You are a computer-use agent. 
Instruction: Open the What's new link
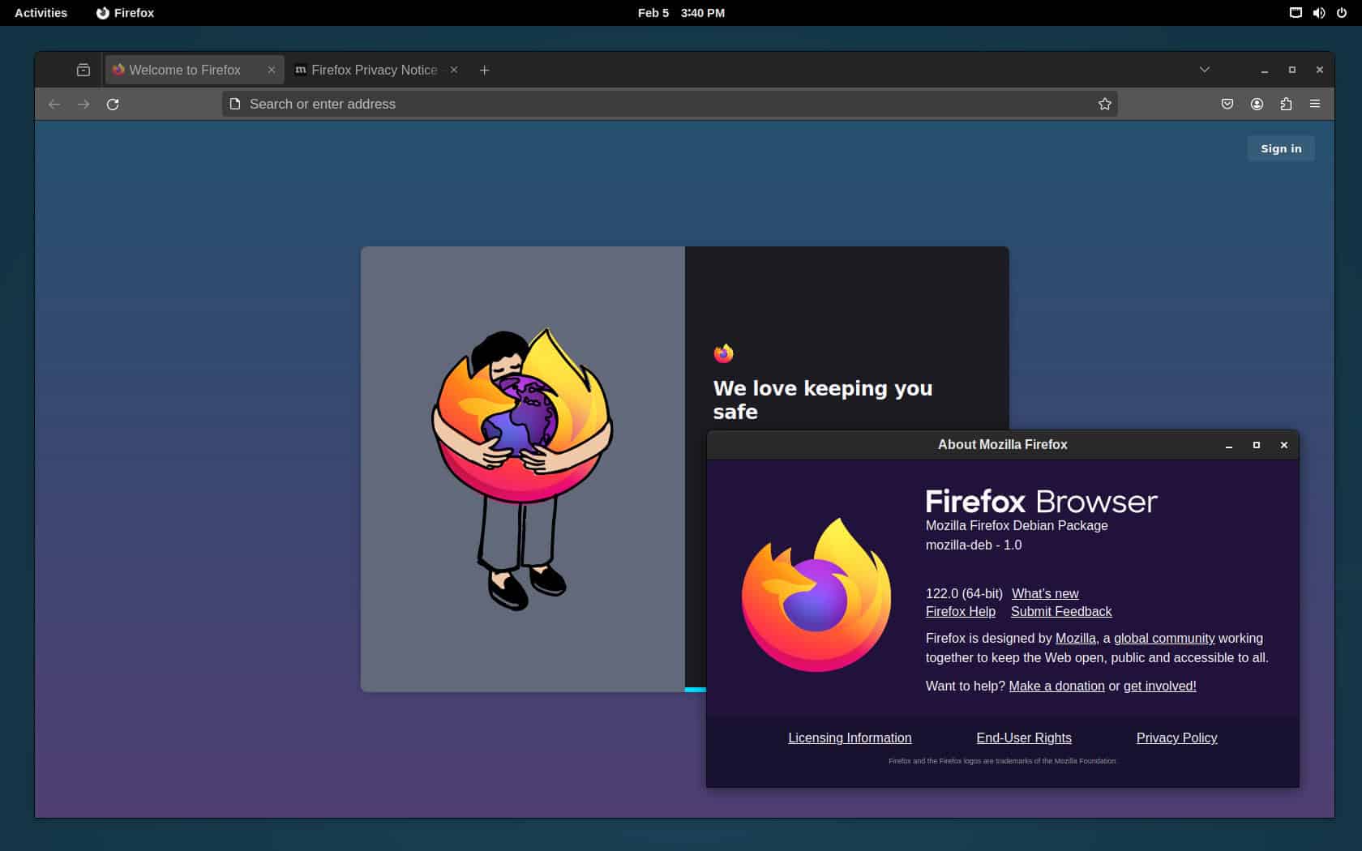[x=1045, y=593]
